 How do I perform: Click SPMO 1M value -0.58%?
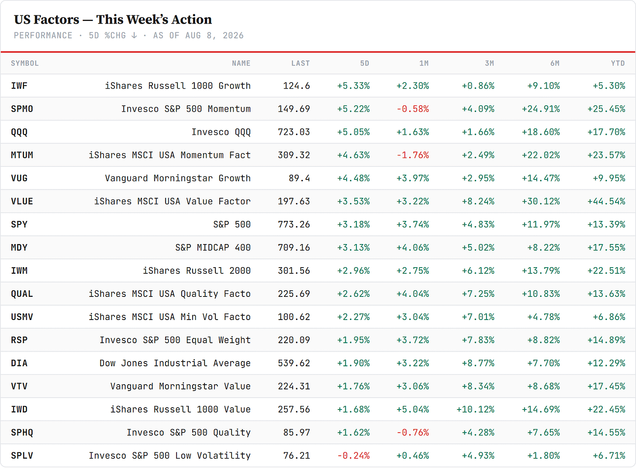[413, 109]
